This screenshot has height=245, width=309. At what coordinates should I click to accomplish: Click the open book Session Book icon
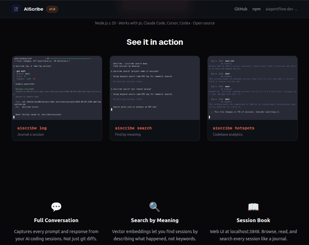[x=253, y=207]
